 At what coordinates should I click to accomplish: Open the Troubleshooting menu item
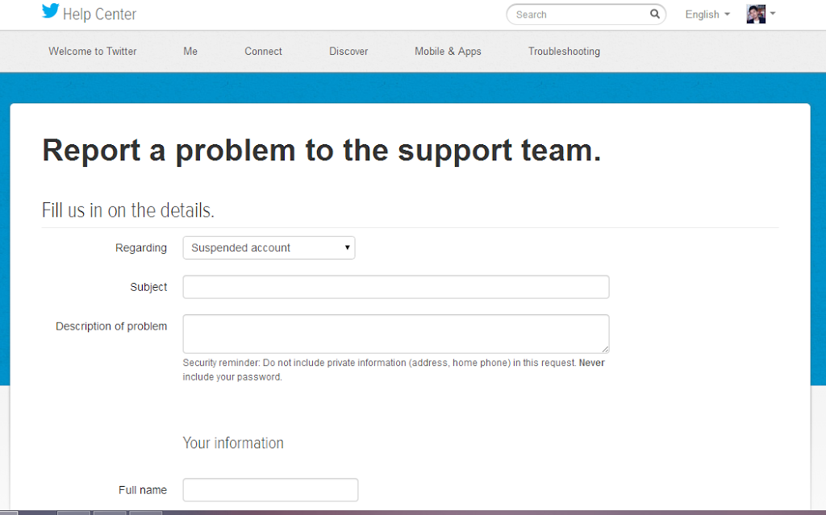click(564, 52)
